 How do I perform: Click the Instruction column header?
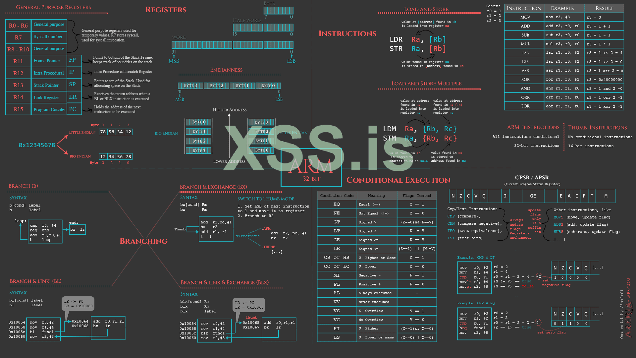pyautogui.click(x=524, y=8)
